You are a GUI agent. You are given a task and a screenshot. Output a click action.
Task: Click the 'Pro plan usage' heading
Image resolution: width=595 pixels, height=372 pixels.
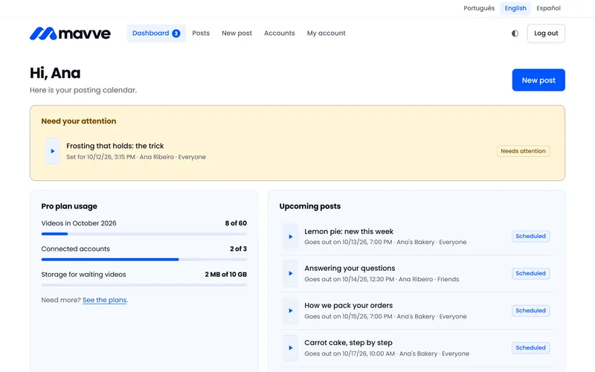(x=69, y=206)
